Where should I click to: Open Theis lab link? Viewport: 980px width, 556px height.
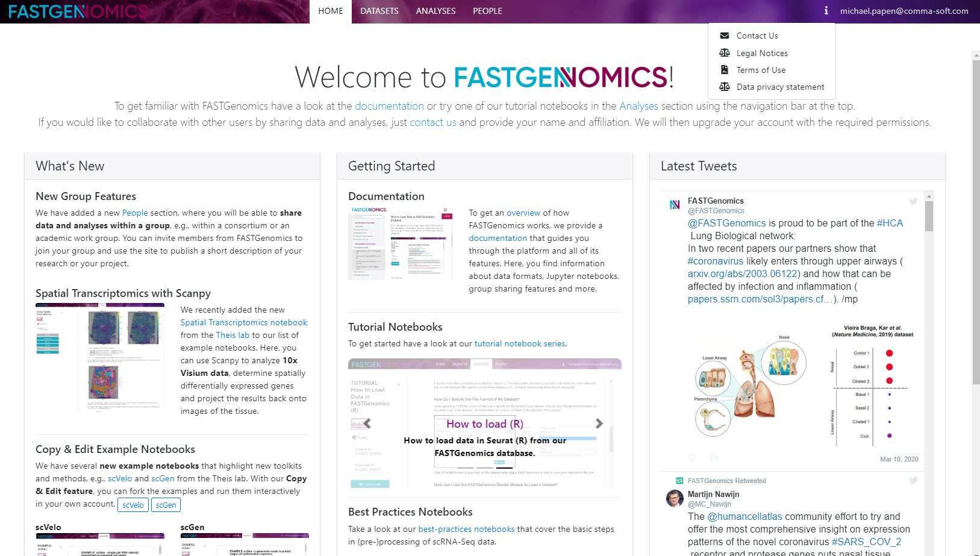[233, 335]
